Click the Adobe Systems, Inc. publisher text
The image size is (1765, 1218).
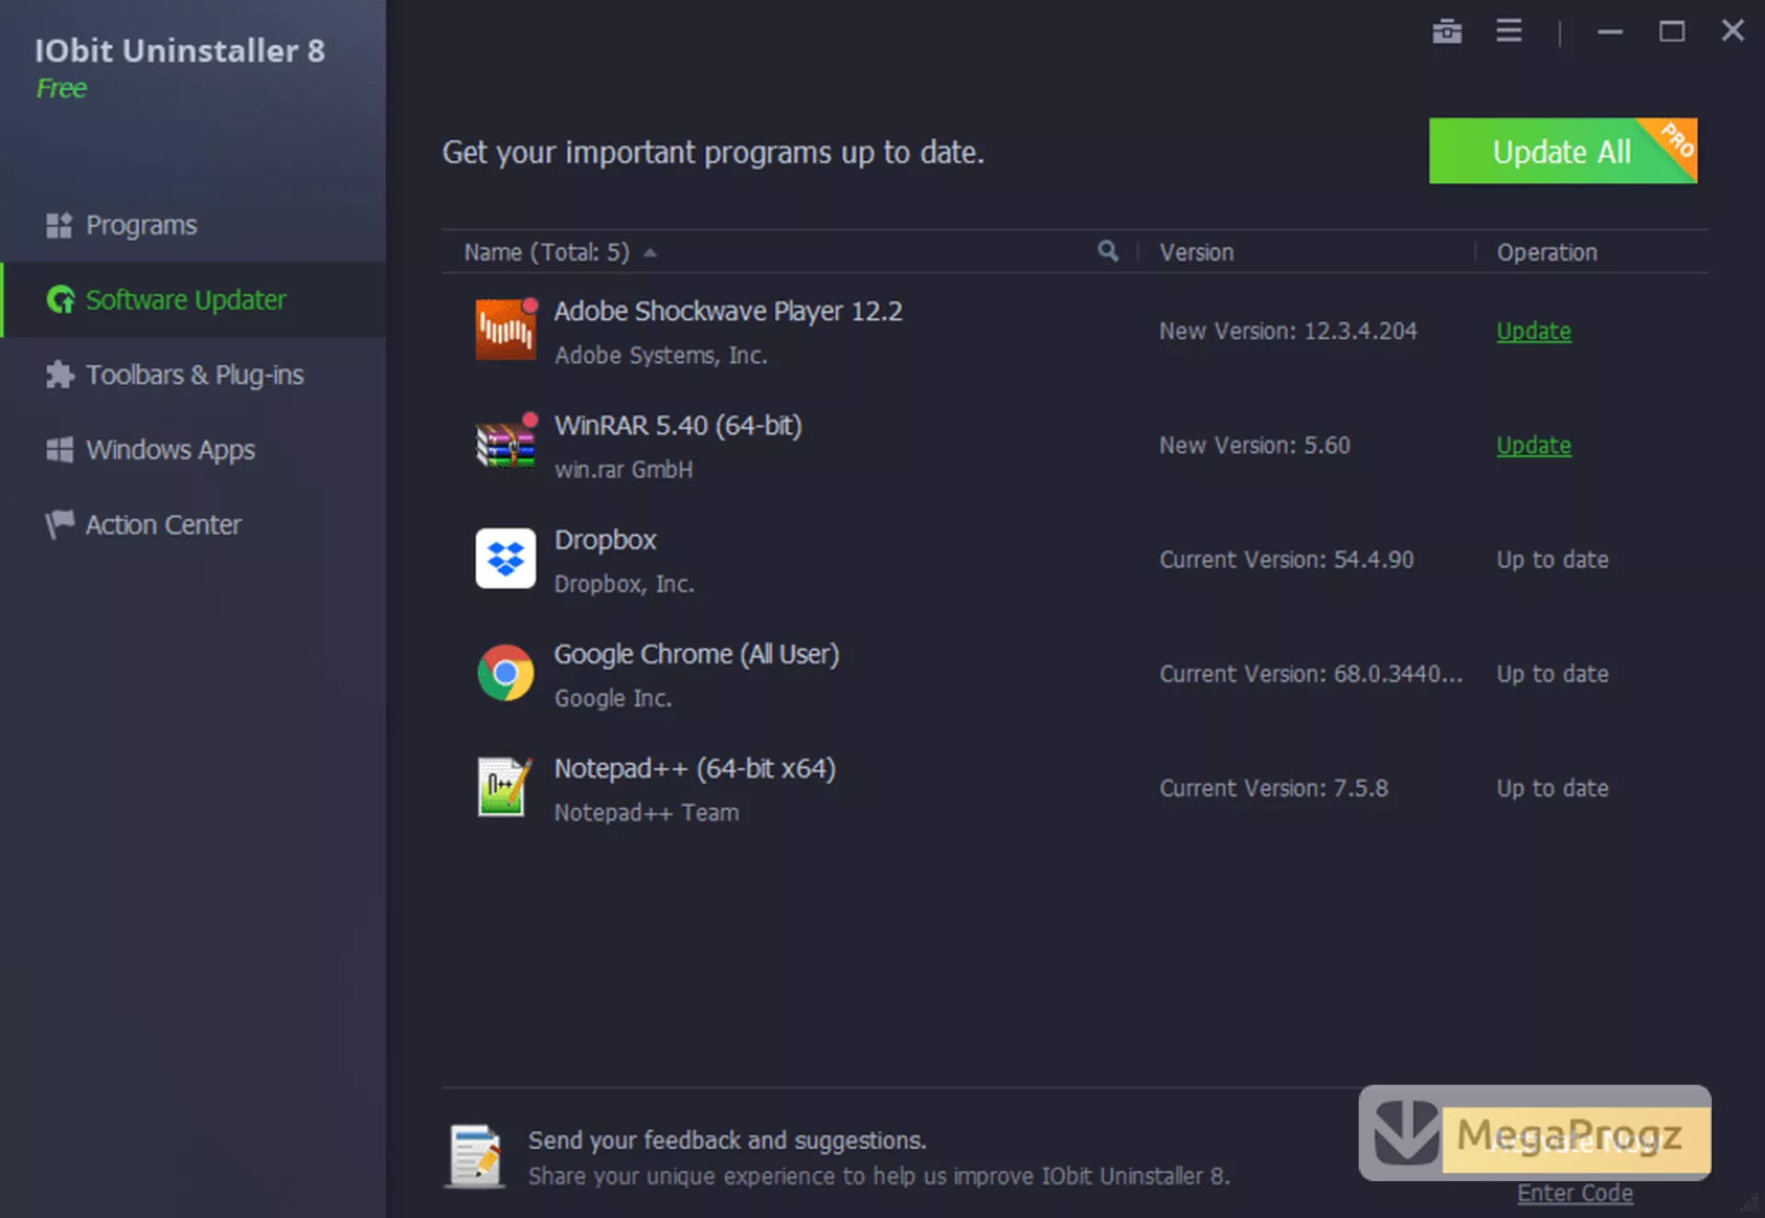(660, 355)
